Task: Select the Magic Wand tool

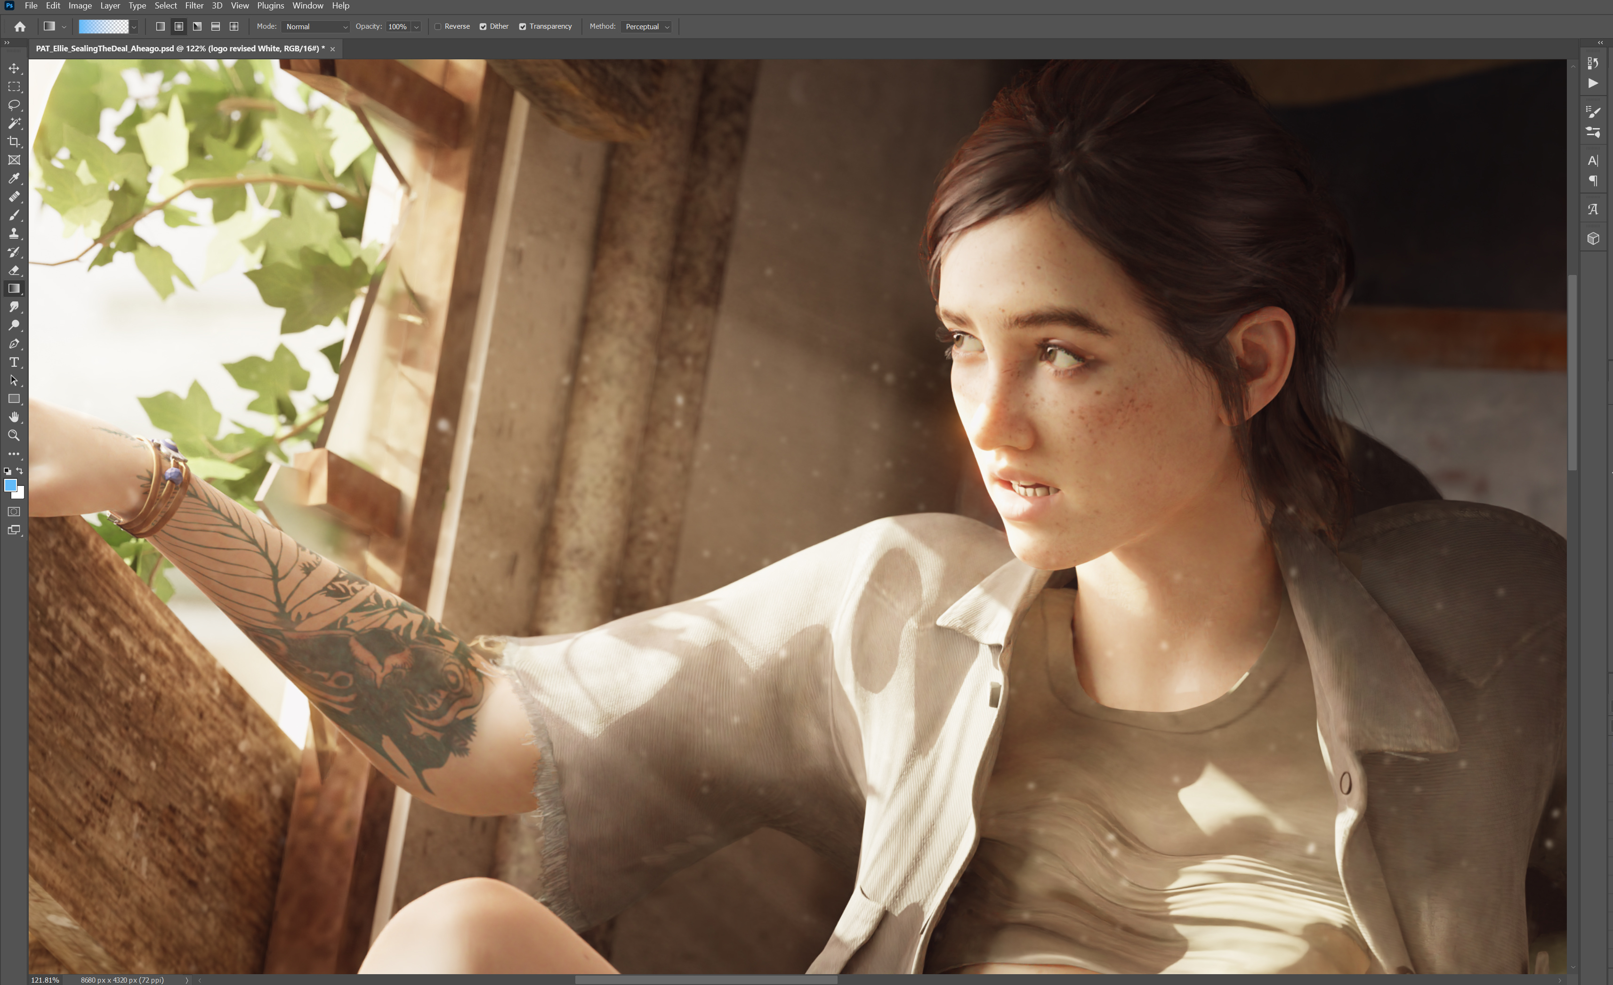Action: tap(14, 123)
